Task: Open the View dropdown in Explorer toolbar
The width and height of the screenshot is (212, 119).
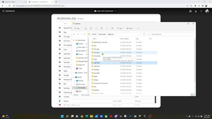Action: click(x=130, y=28)
